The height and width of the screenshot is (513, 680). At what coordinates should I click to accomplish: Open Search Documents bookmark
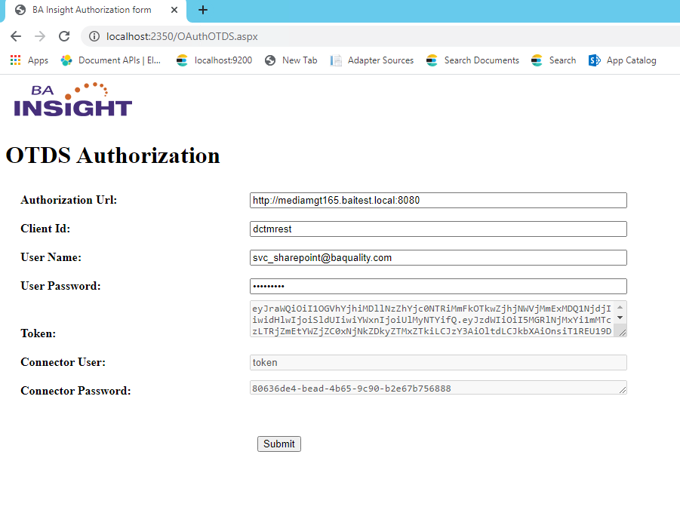(472, 60)
